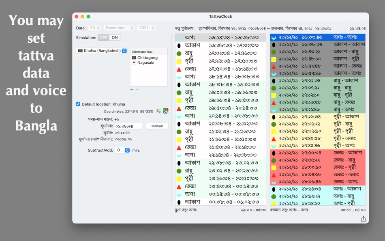Viewport: 385px width, 241px height.
Task: Select the অপঃ - আকাশ row at ১৮:১৪:৩৪
Action: [318, 189]
